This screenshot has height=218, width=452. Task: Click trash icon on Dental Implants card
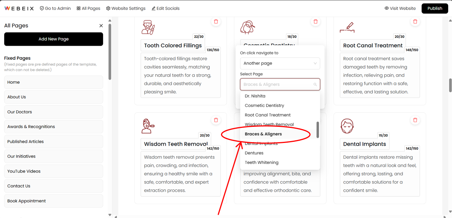[415, 120]
